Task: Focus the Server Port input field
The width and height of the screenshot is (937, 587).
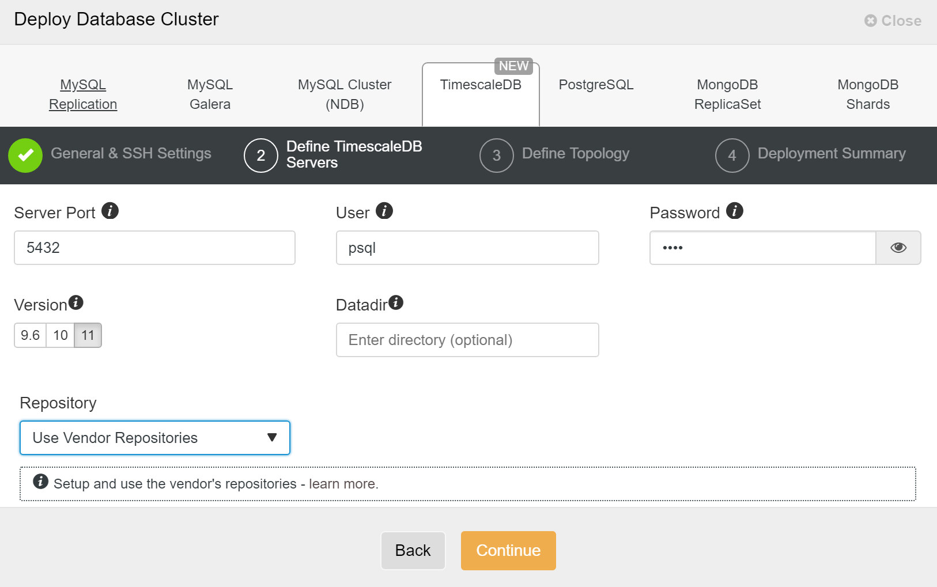Action: pyautogui.click(x=154, y=248)
